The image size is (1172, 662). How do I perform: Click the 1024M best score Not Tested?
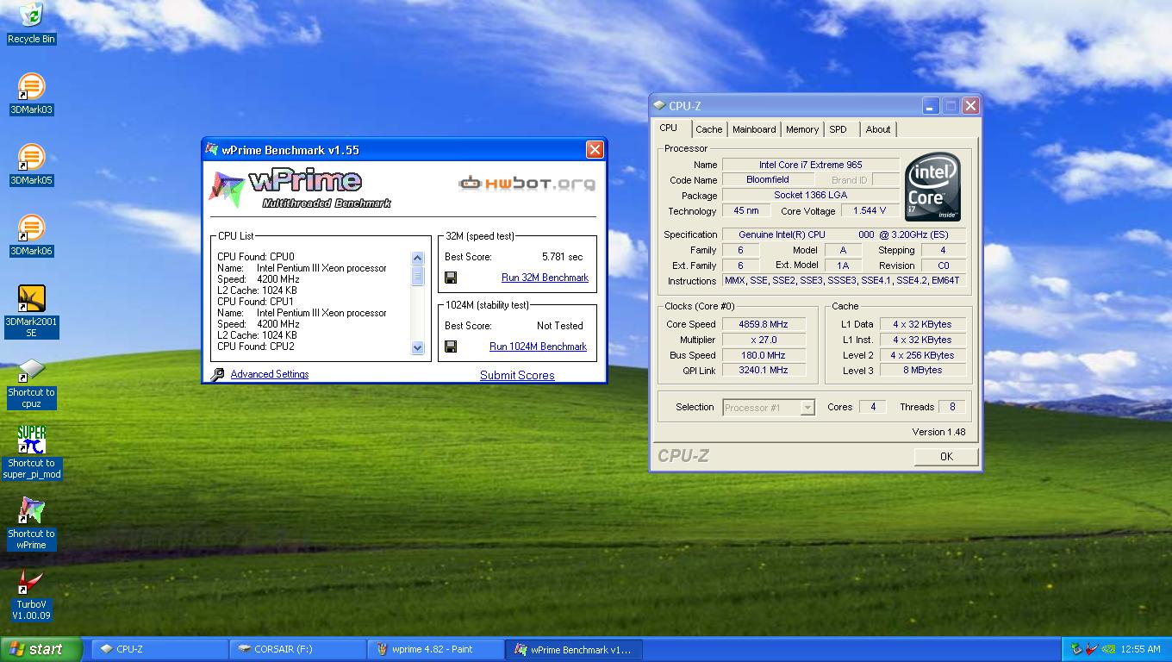(x=560, y=326)
